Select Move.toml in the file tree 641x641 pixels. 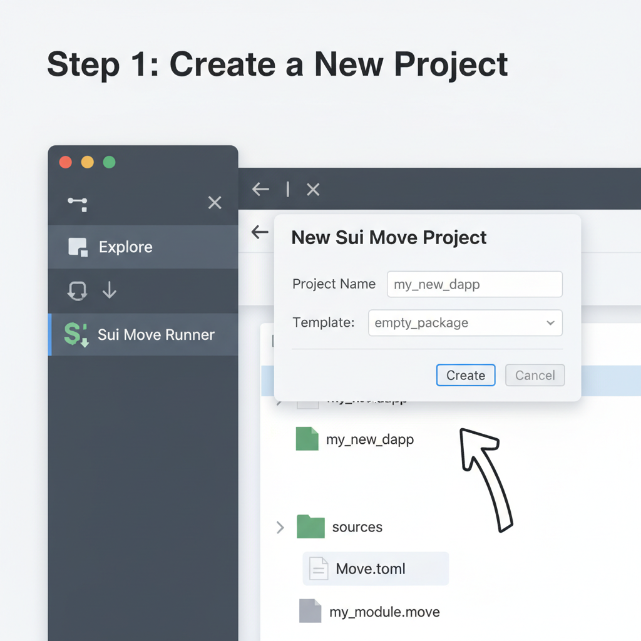click(374, 568)
